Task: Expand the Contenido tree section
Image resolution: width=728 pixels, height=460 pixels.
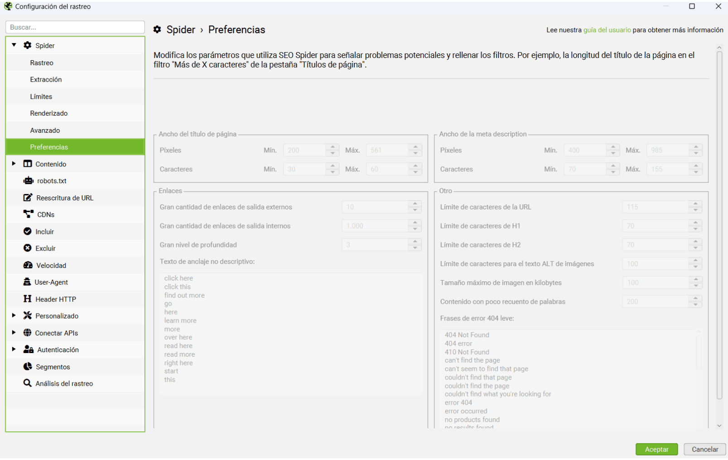Action: pos(14,164)
